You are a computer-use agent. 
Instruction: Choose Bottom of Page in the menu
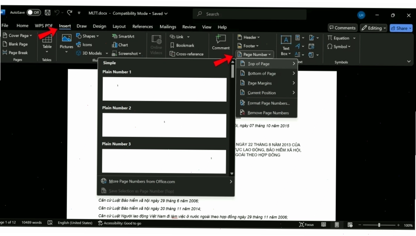pos(266,73)
